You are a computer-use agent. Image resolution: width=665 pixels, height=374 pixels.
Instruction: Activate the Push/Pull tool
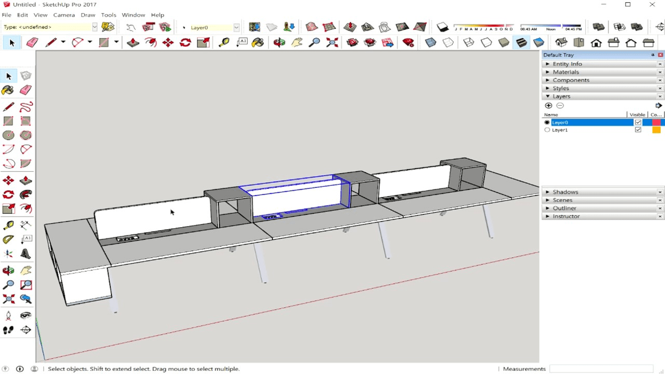(x=25, y=180)
